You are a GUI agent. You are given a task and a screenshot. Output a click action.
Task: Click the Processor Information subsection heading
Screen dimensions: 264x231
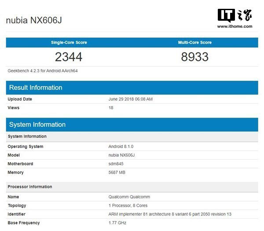click(x=30, y=187)
